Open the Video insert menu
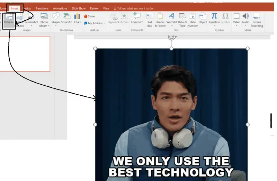This screenshot has width=277, height=181. pyautogui.click(x=236, y=20)
